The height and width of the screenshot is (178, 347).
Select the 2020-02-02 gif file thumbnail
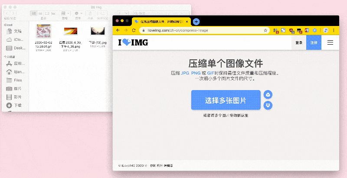44,31
